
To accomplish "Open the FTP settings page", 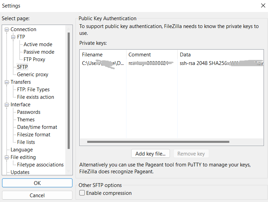I will click(21, 37).
